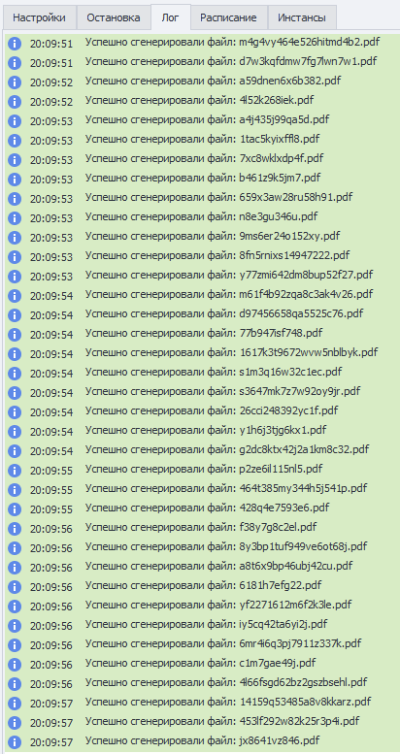Select log row for s1m3q16w32c1ec.pdf
This screenshot has width=400, height=754.
click(x=200, y=374)
